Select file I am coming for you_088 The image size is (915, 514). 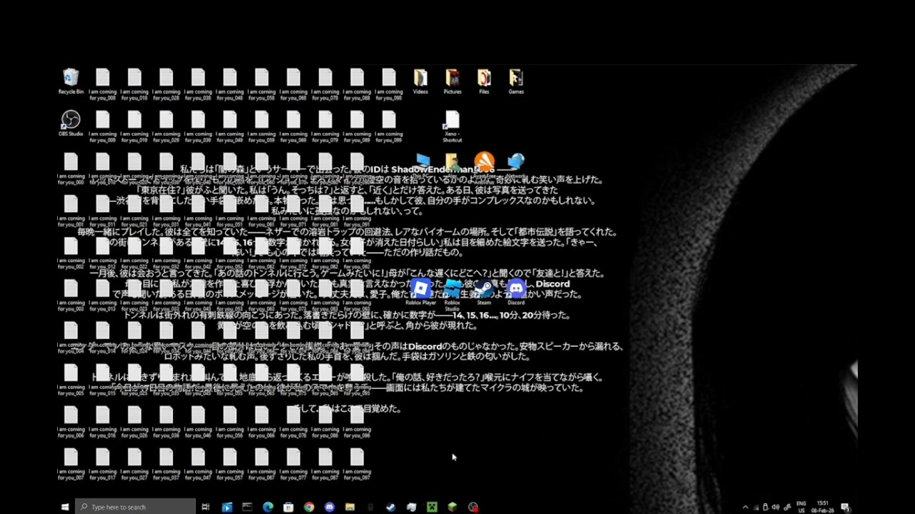coord(357,85)
